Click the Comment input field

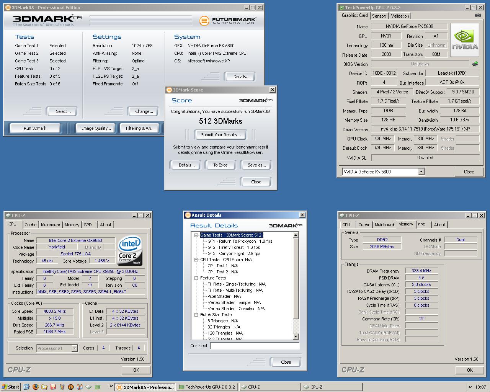(254, 346)
